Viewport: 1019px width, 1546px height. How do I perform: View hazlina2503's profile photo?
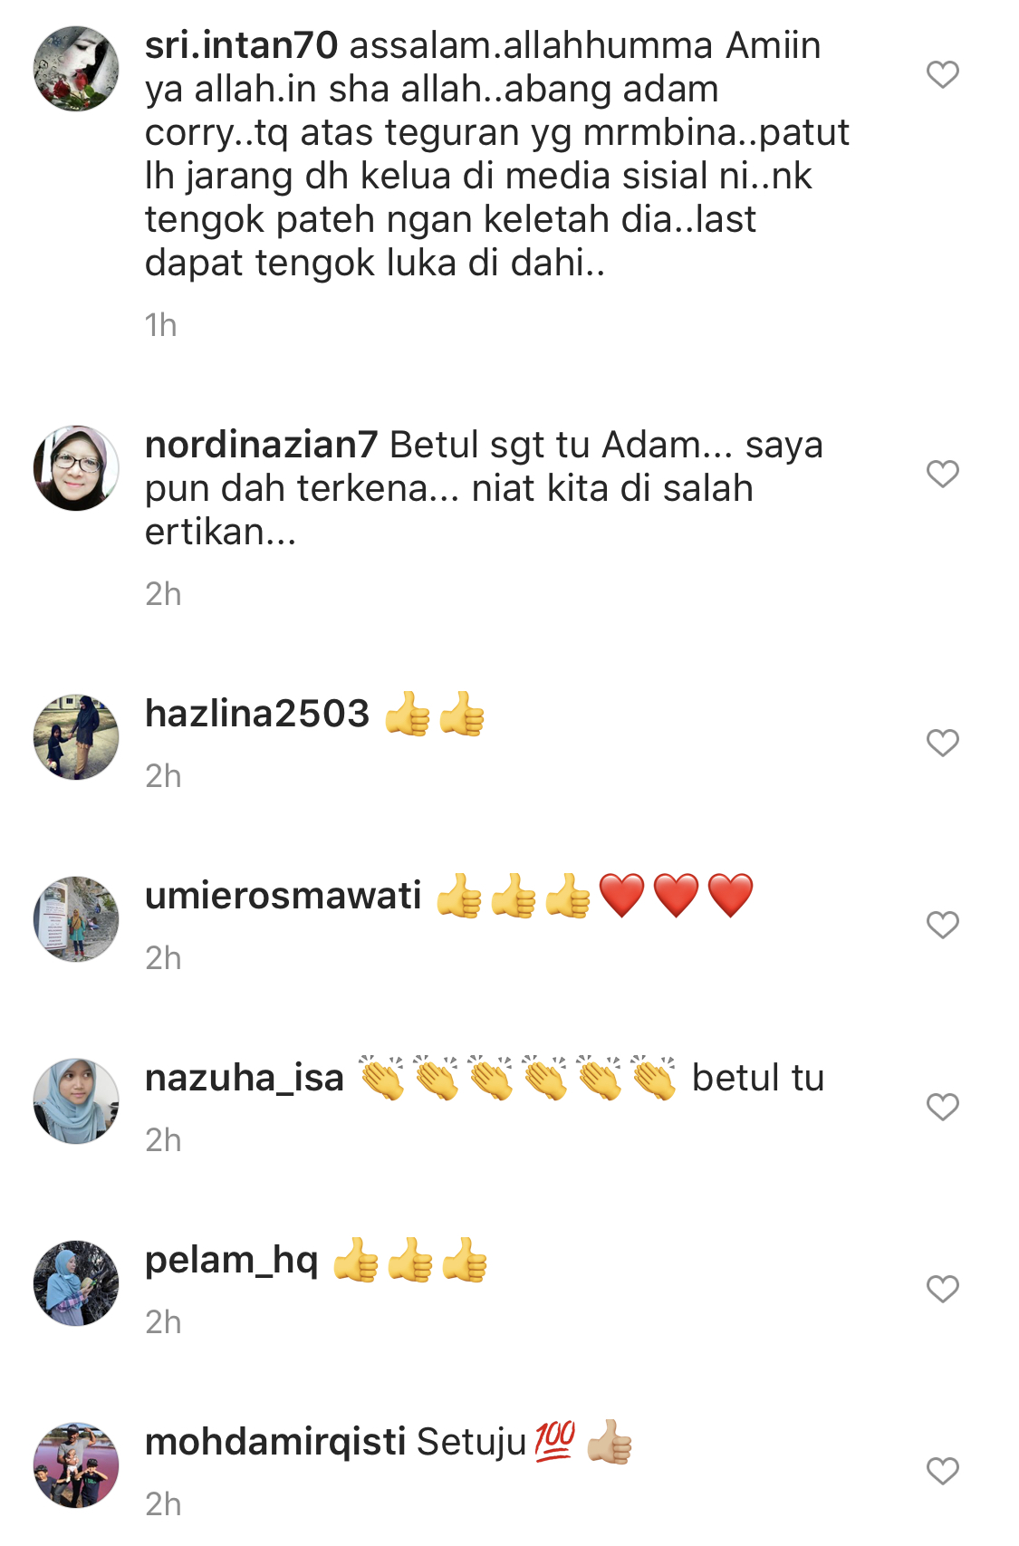coord(76,737)
